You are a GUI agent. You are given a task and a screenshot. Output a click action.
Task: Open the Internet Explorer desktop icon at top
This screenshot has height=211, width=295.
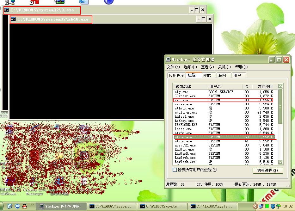coord(84,2)
